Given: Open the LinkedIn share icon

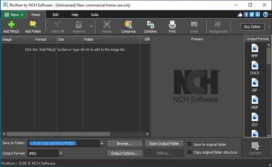Looking at the screenshot, I should [258, 15].
